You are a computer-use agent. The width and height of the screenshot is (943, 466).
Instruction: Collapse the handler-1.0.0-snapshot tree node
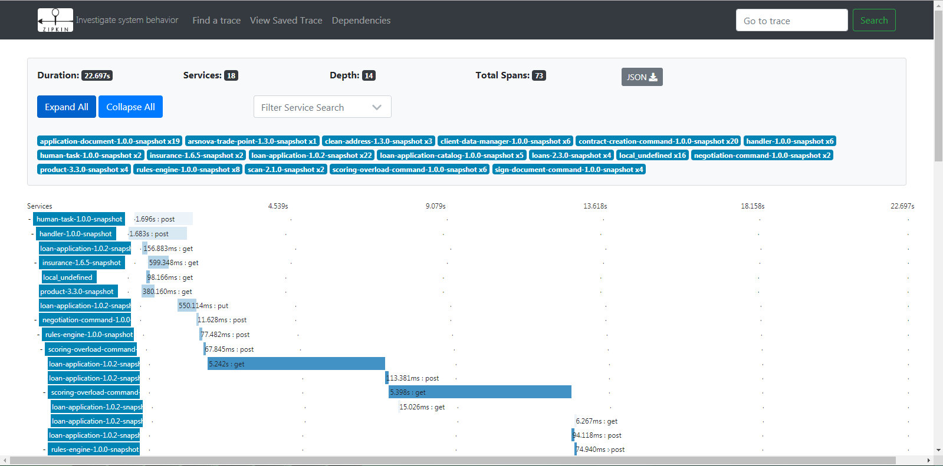[x=32, y=234]
